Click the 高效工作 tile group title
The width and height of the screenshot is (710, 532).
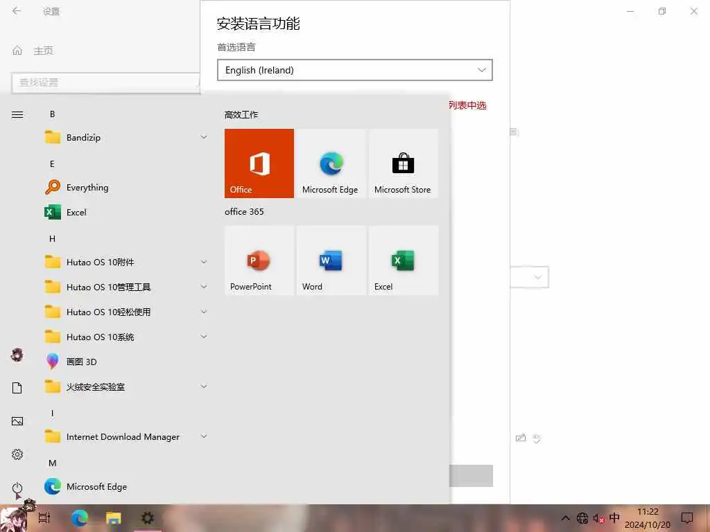pyautogui.click(x=241, y=115)
